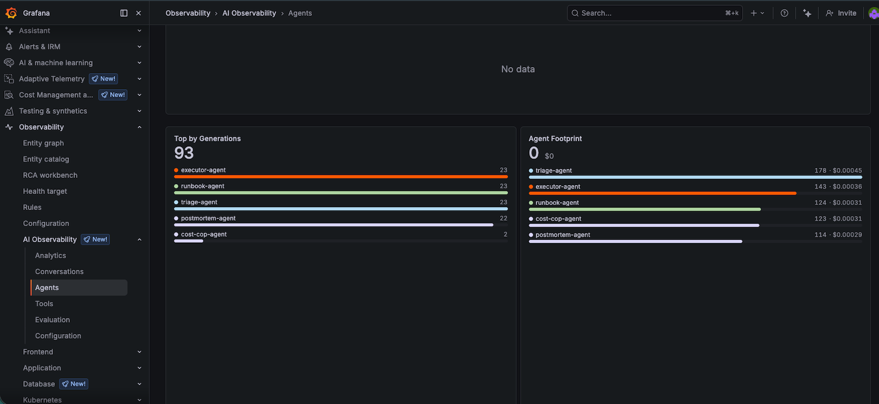Open RCA workbench page
Image resolution: width=879 pixels, height=404 pixels.
50,175
